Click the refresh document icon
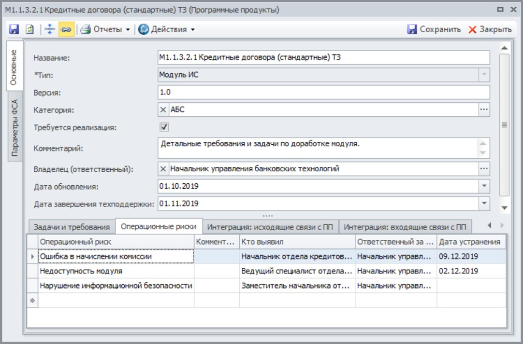This screenshot has height=344, width=523. (x=29, y=29)
